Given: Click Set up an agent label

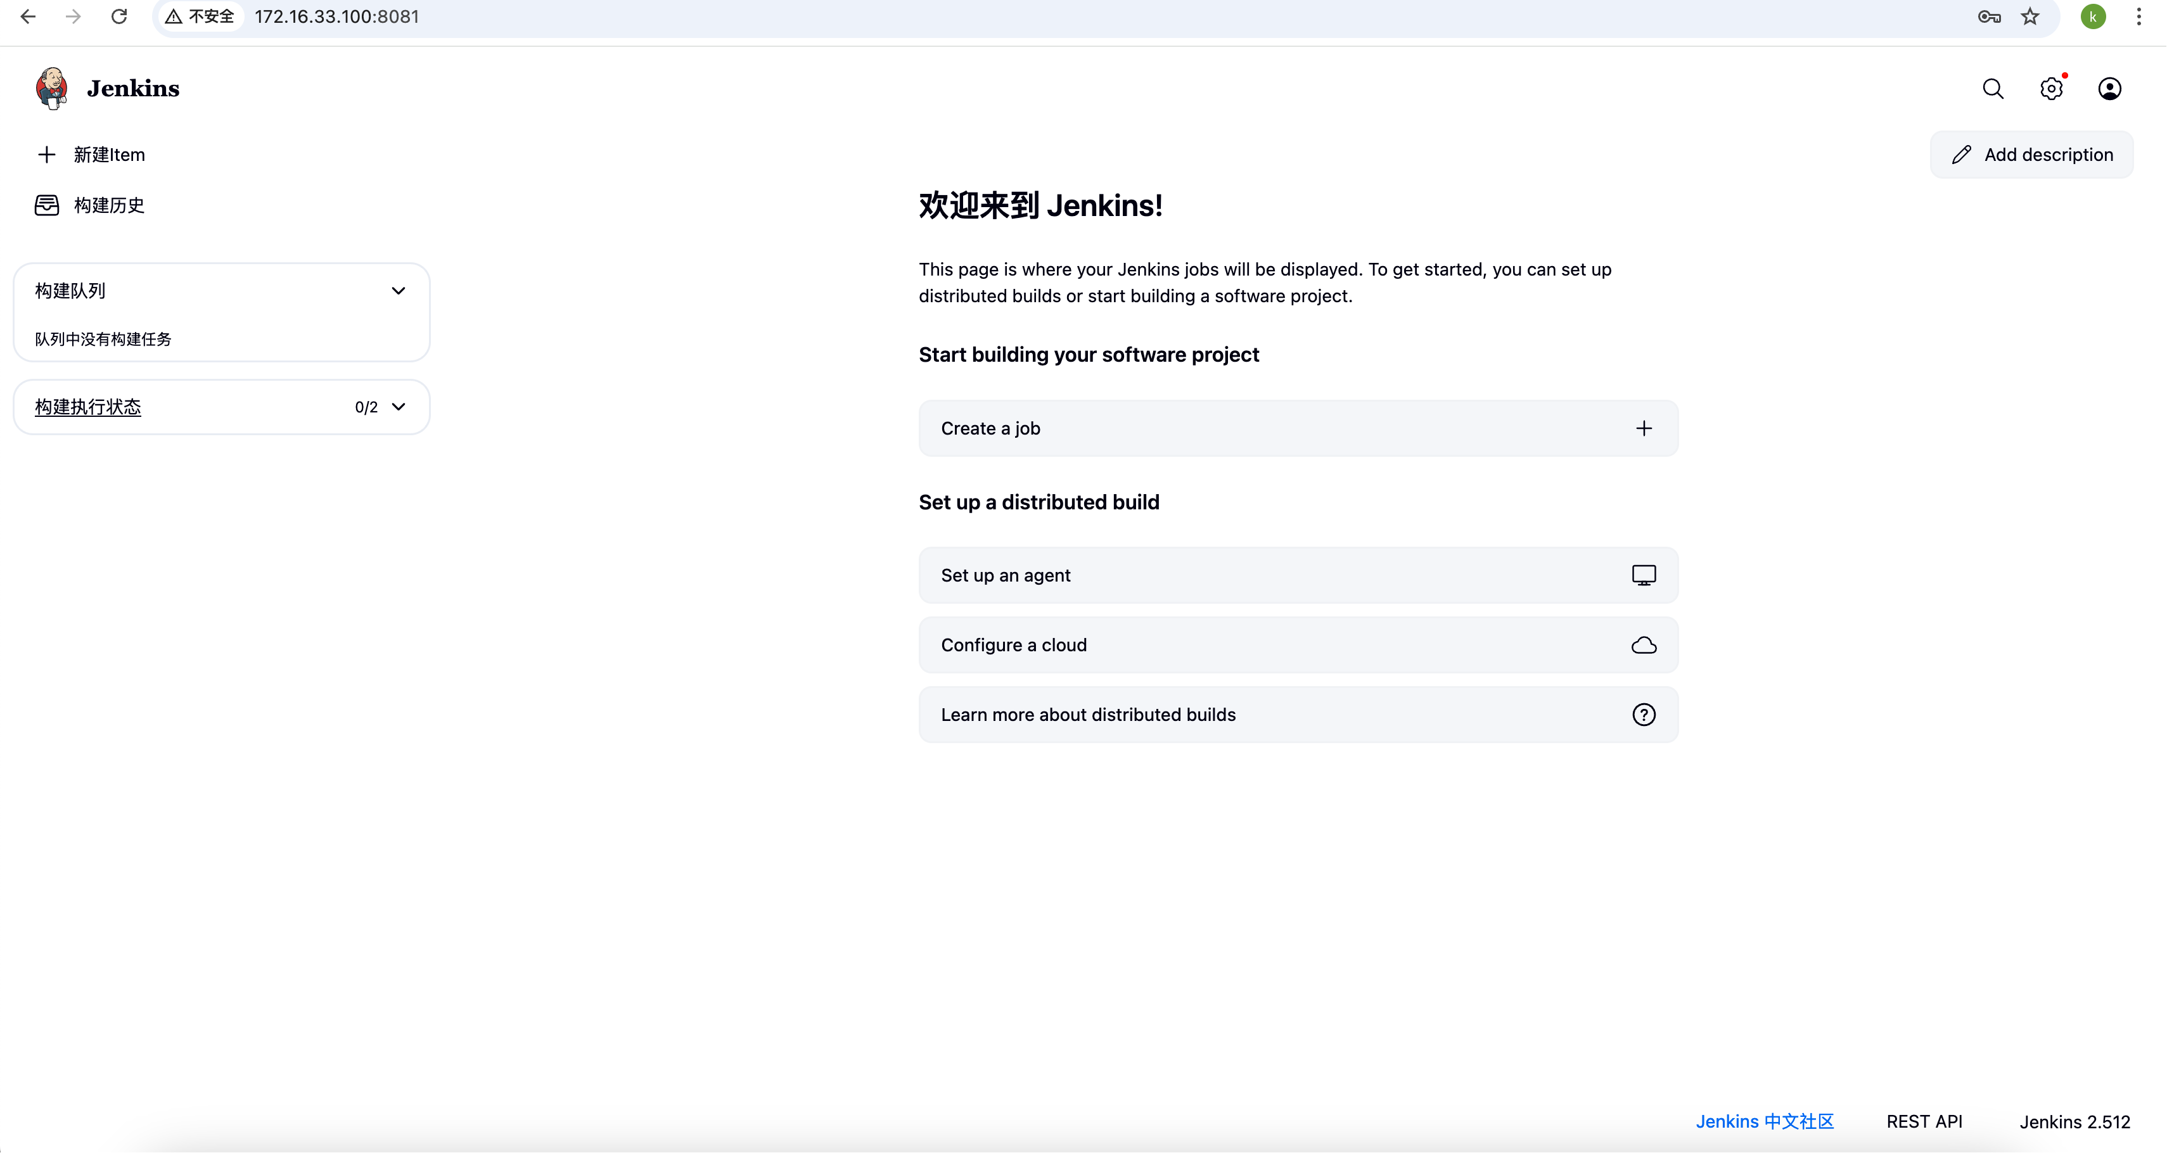Looking at the screenshot, I should coord(1006,575).
